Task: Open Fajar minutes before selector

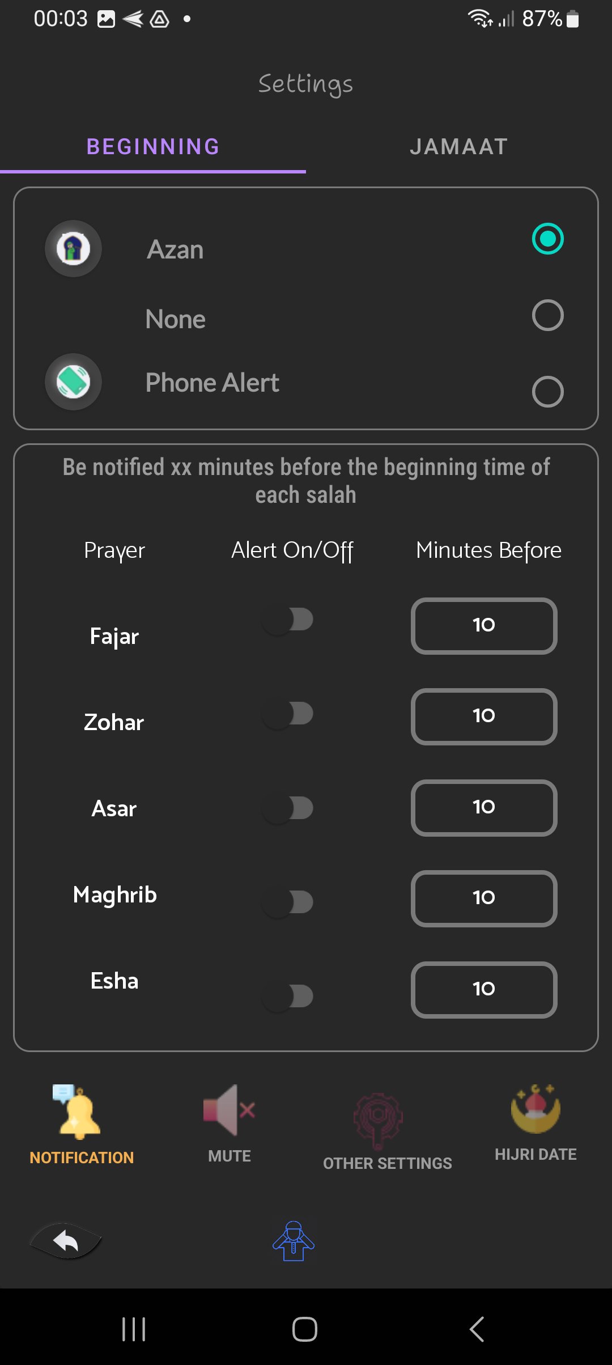Action: [x=484, y=626]
